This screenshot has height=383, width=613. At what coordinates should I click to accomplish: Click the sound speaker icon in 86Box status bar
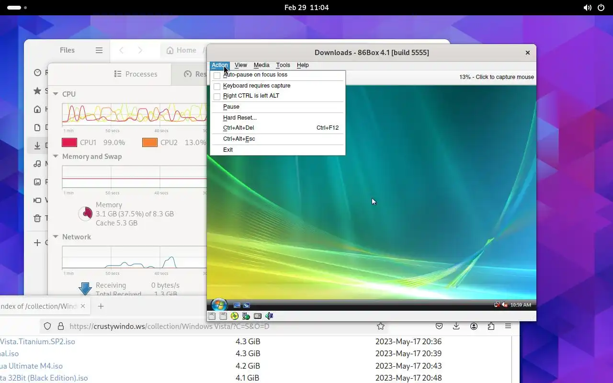tap(269, 316)
